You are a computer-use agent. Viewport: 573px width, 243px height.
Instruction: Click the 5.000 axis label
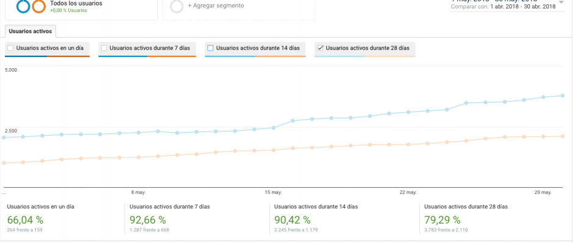coord(10,70)
